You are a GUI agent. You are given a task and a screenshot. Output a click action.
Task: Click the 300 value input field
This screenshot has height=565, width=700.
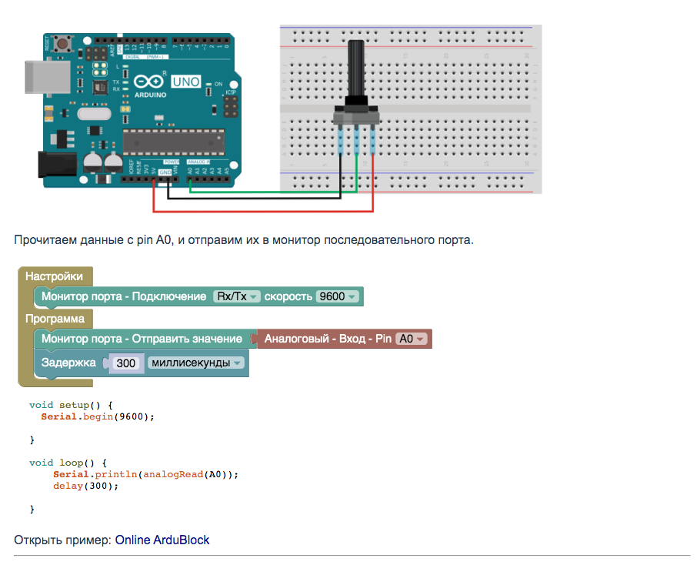point(126,363)
